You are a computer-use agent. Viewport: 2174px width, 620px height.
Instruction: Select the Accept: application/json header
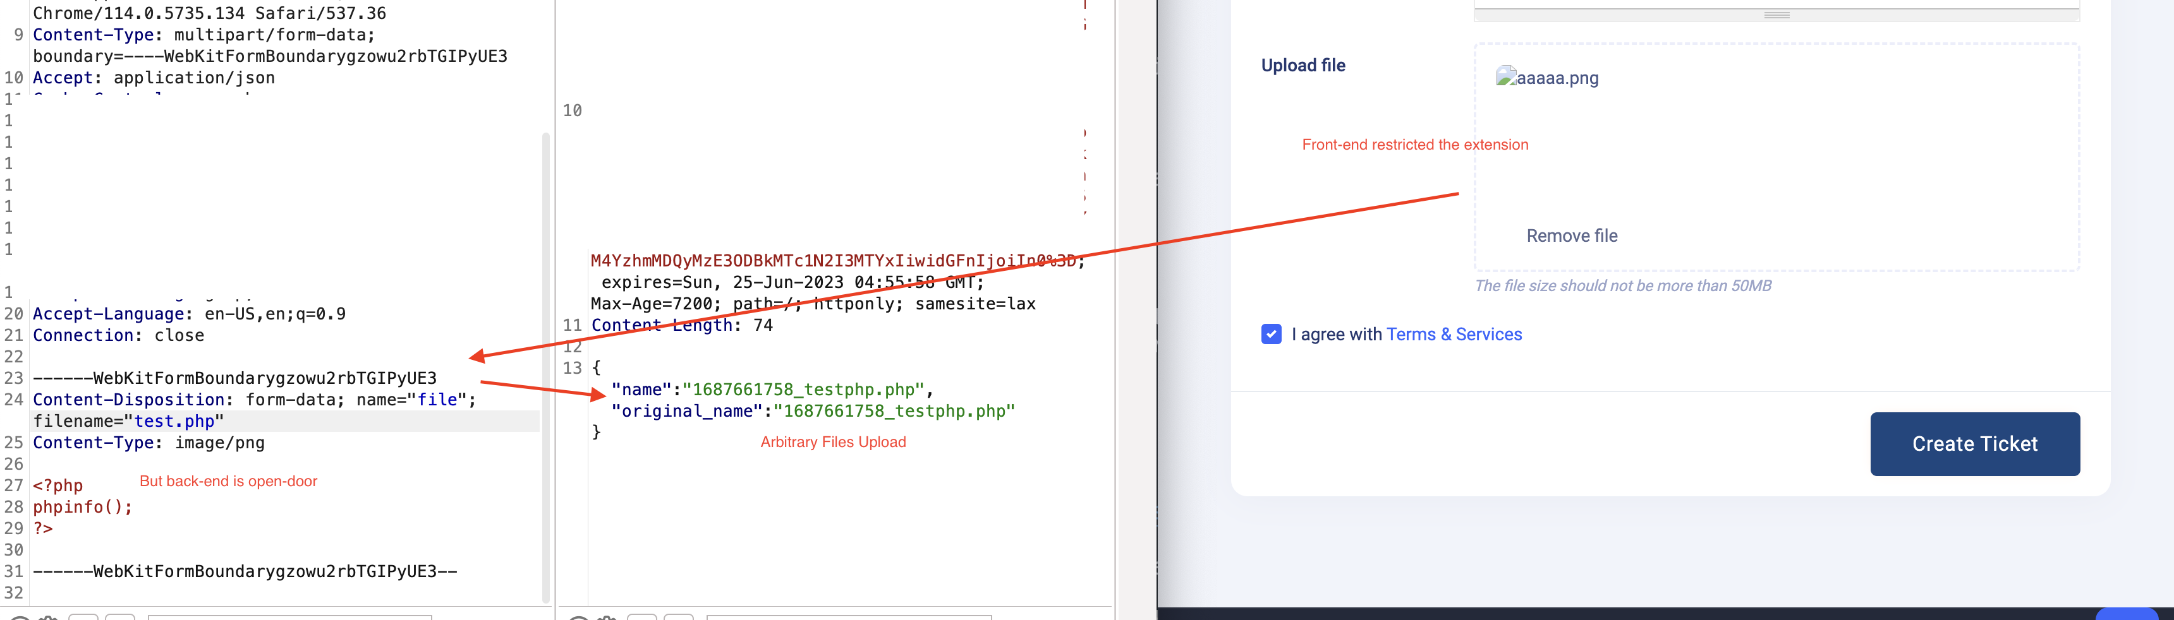[x=154, y=78]
